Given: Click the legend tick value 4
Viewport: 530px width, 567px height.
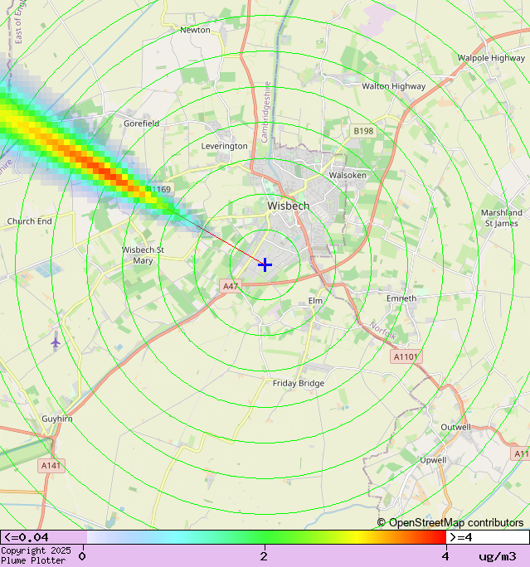Looking at the screenshot, I should (x=445, y=556).
